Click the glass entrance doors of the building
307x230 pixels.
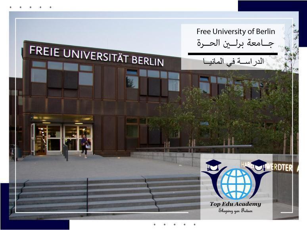point(63,139)
